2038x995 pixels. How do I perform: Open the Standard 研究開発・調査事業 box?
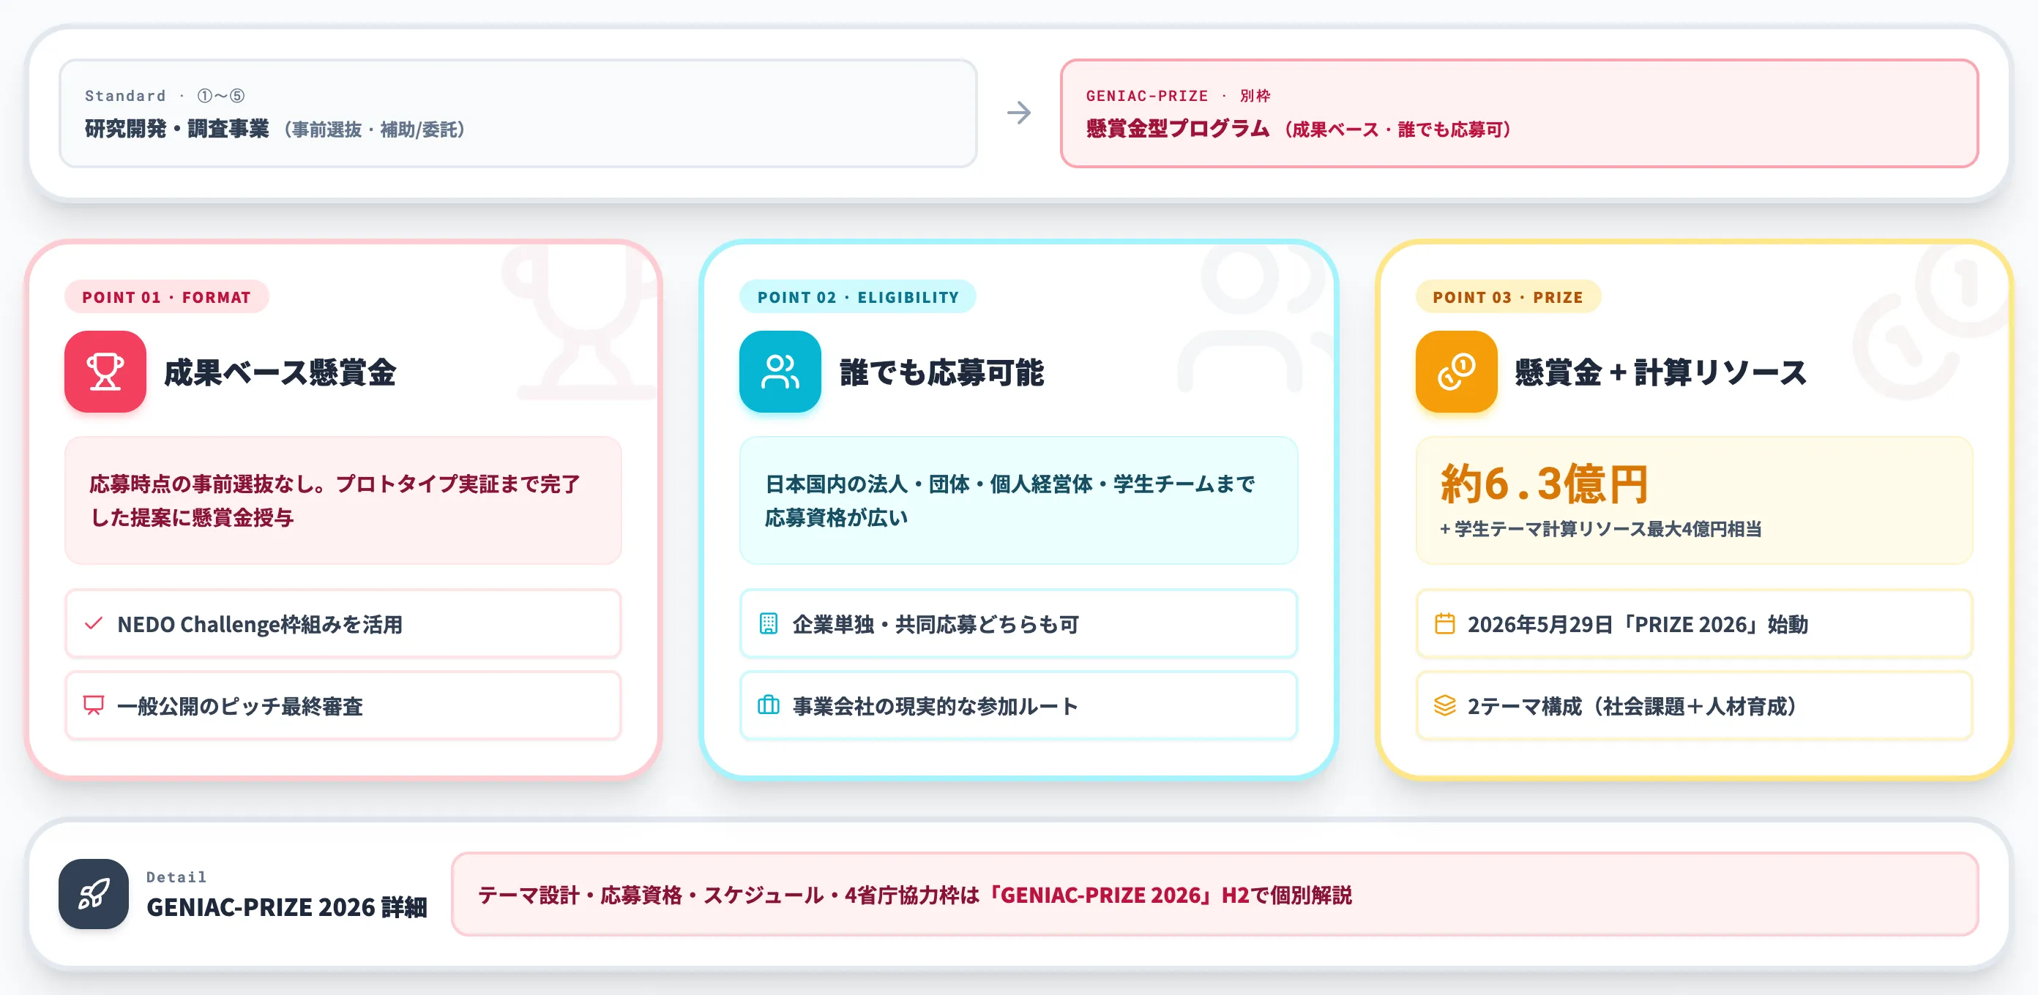tap(518, 113)
